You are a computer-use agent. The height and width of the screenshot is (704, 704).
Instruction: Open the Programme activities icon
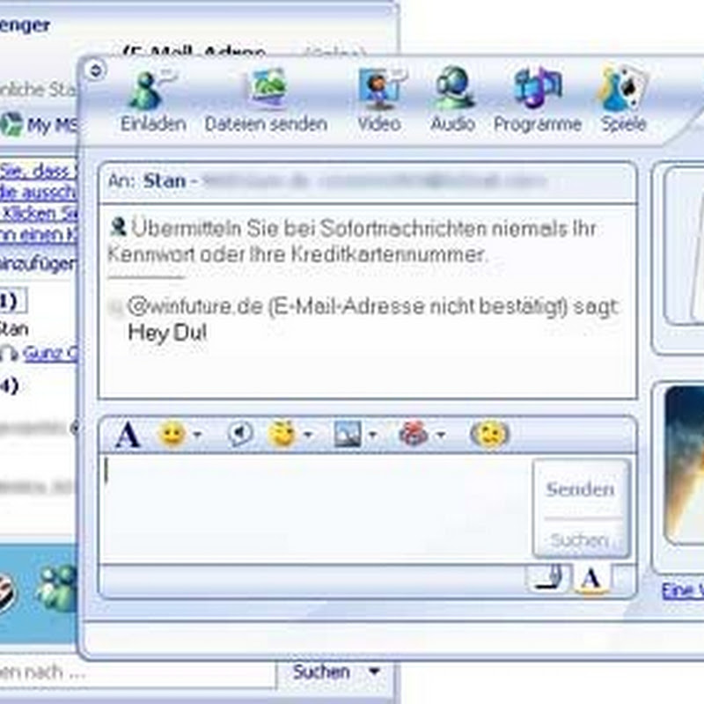pyautogui.click(x=538, y=88)
